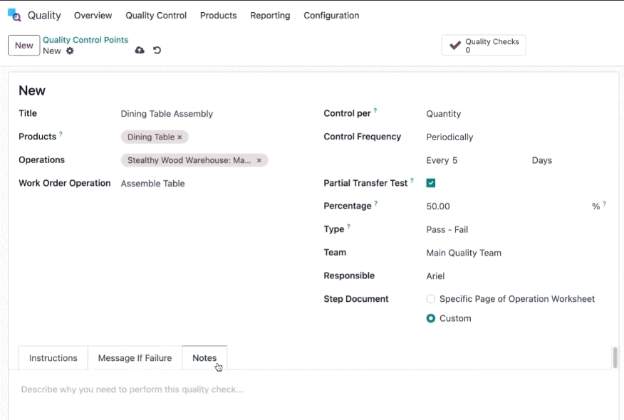Show the Control per help tooltip icon
The image size is (624, 420).
375,110
